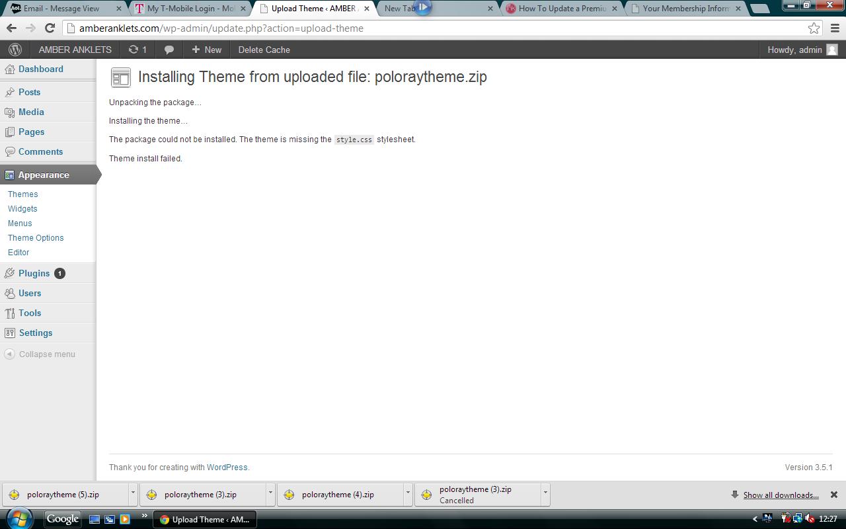
Task: Open the Theme Options submenu link
Action: coord(36,237)
